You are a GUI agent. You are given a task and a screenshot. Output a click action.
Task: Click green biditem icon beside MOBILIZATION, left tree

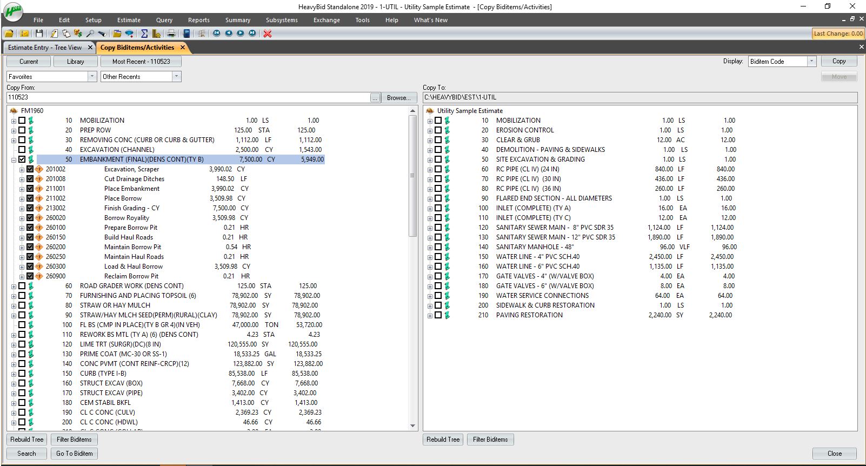point(31,121)
